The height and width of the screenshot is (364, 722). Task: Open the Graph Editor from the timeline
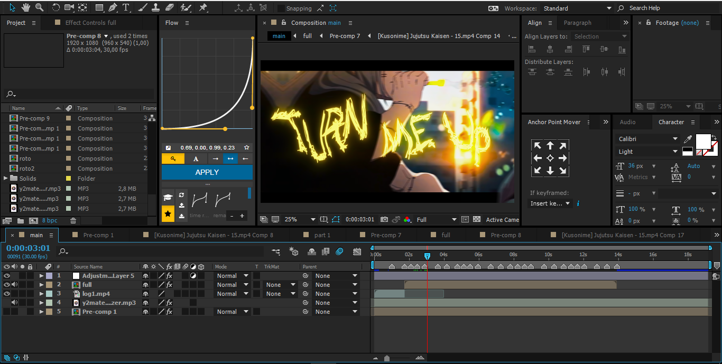click(x=357, y=251)
